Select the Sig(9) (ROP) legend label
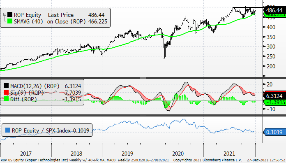This screenshot has height=163, width=286. [x=27, y=93]
